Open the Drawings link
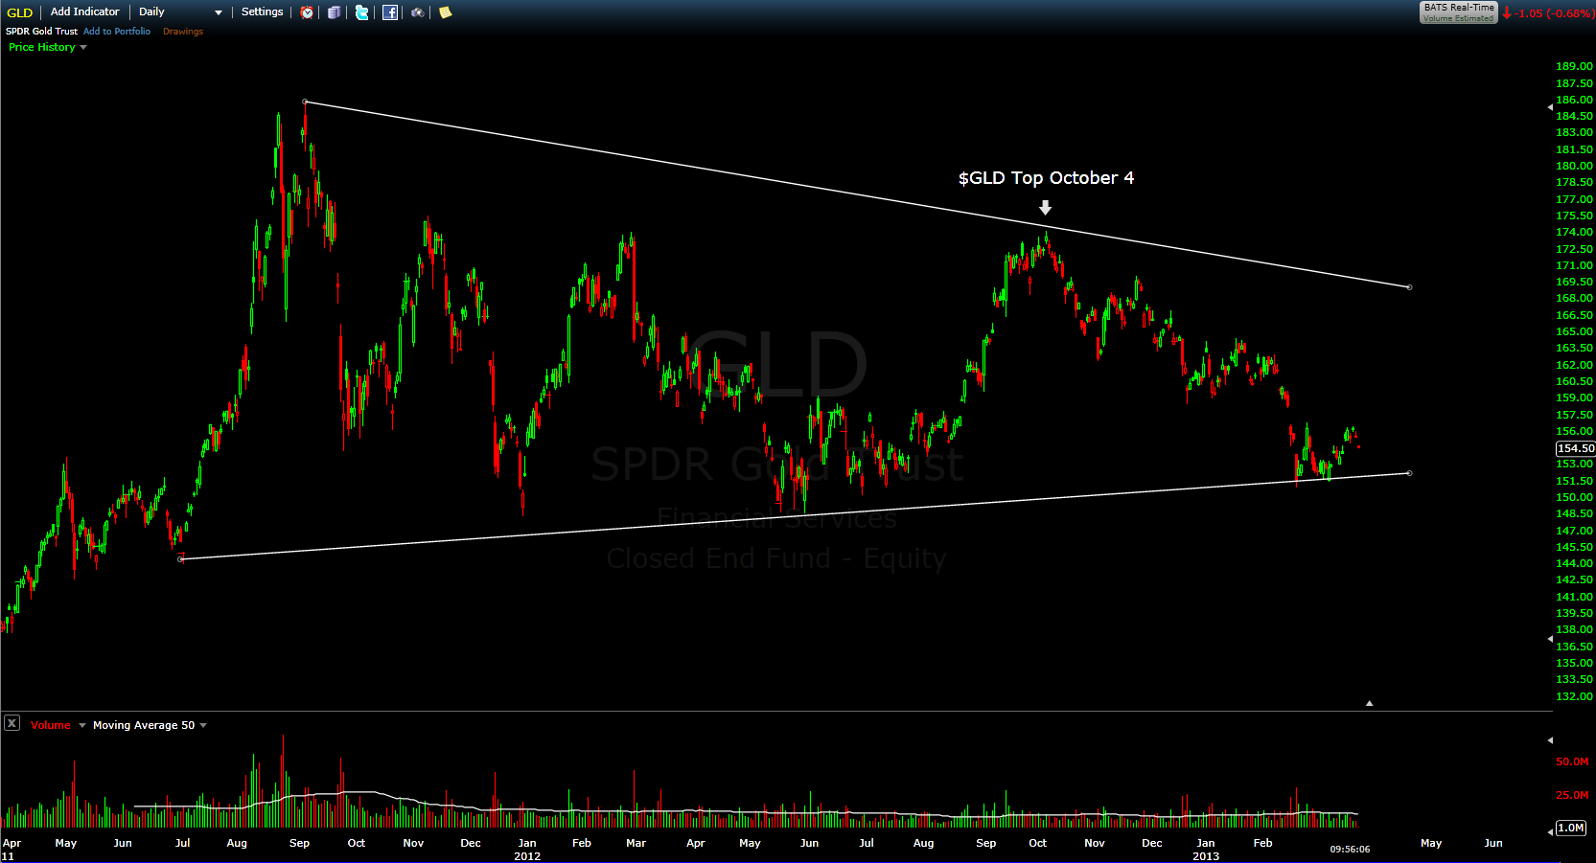This screenshot has width=1596, height=863. (183, 32)
